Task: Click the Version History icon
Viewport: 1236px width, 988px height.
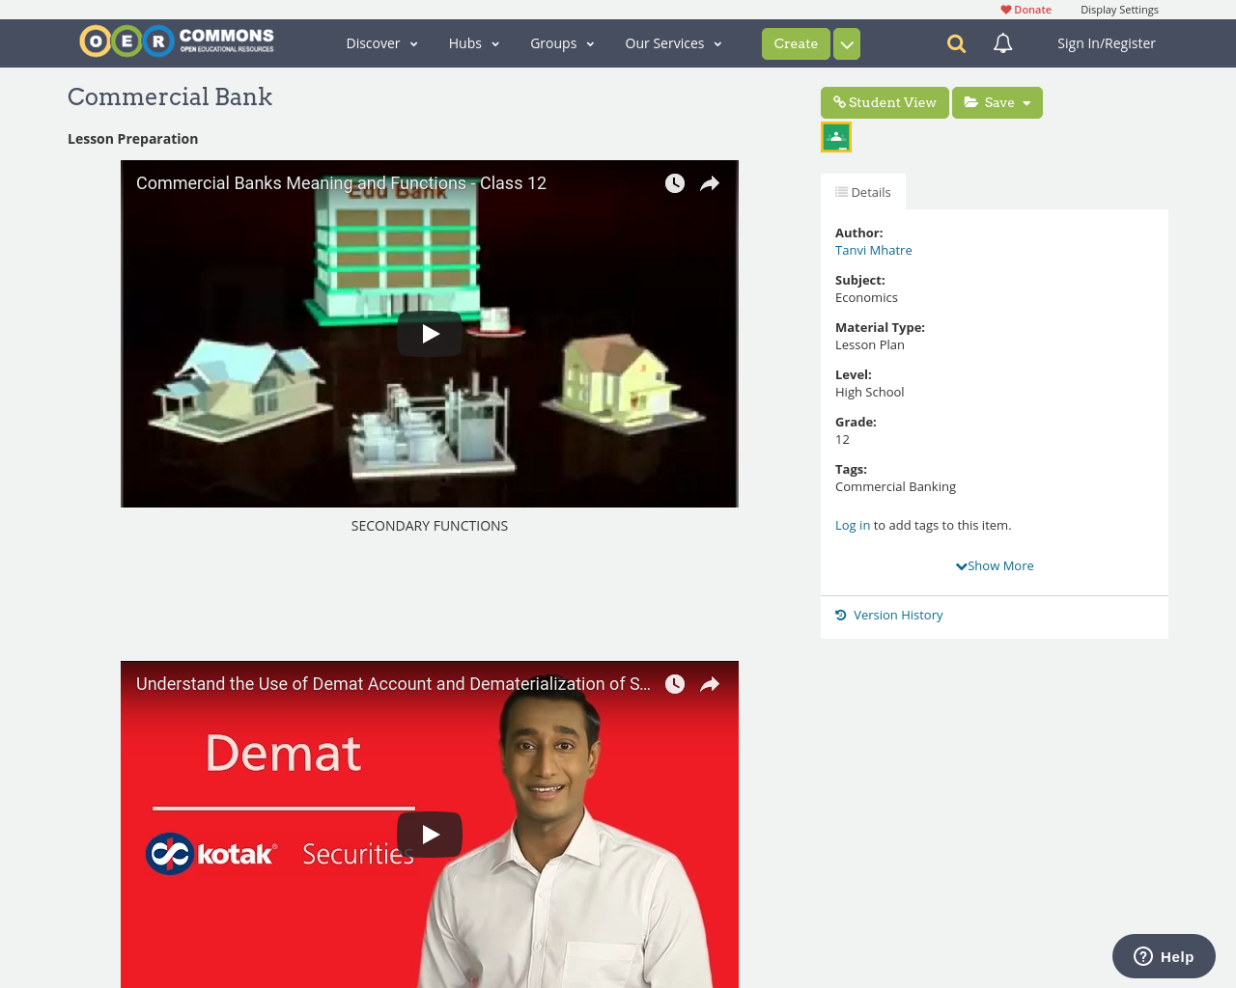Action: (840, 615)
